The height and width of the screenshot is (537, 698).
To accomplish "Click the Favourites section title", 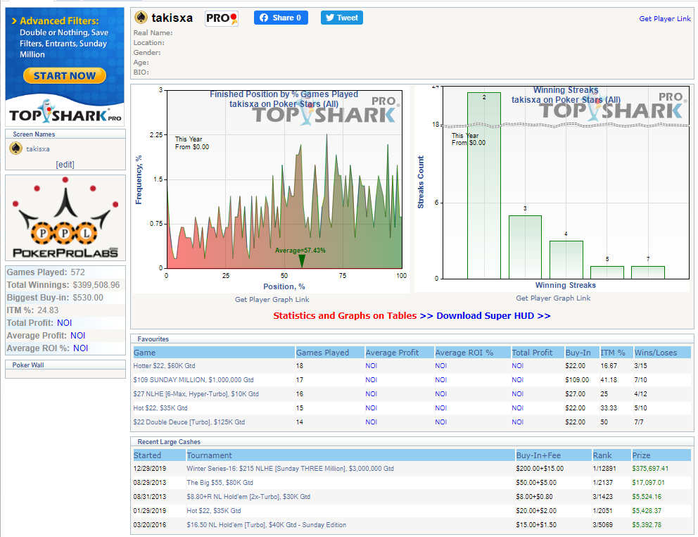I will click(x=153, y=339).
